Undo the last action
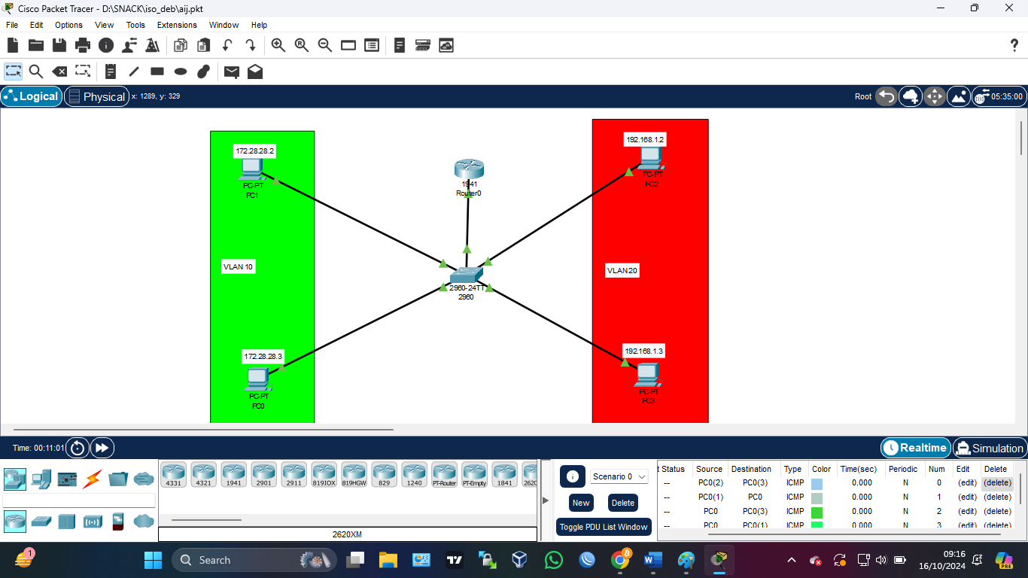The height and width of the screenshot is (578, 1028). tap(227, 45)
